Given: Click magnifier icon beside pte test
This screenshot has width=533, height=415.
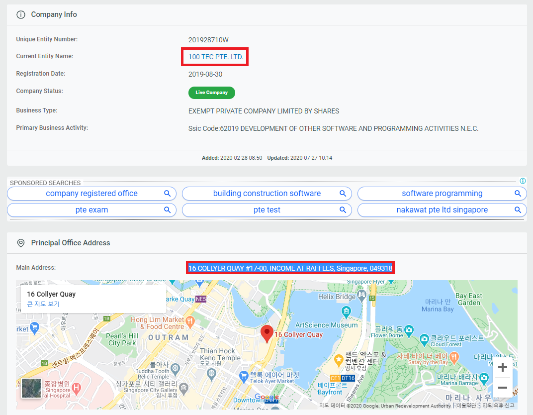Looking at the screenshot, I should click(343, 209).
